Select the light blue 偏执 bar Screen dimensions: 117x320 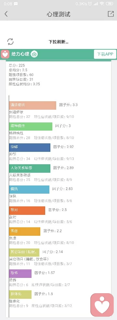pyautogui.click(x=29, y=189)
